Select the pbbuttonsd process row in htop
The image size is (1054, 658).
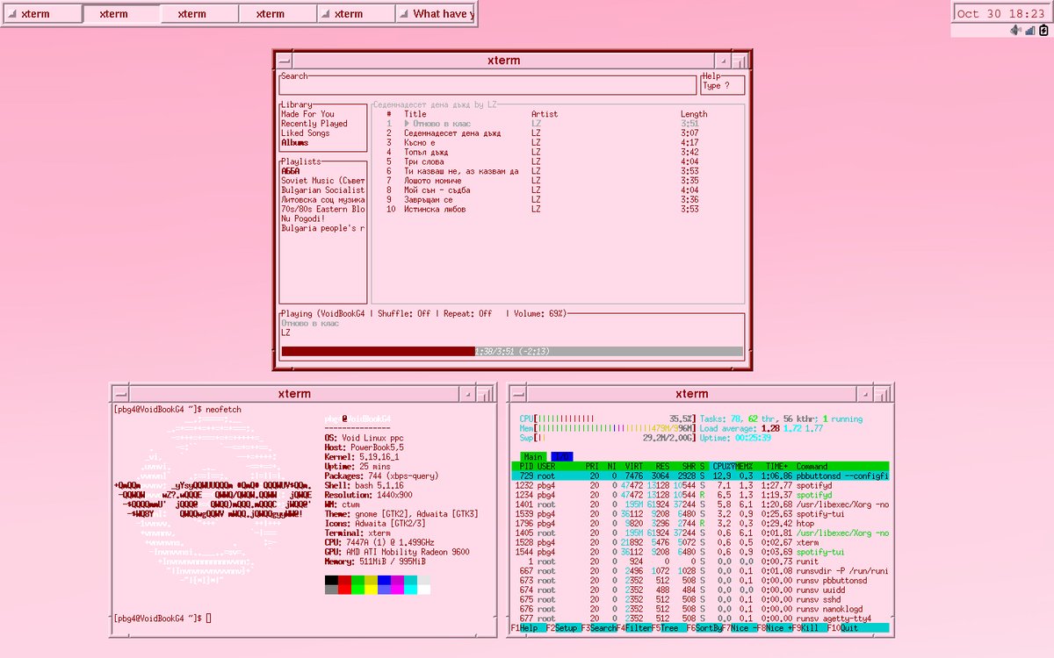point(700,476)
